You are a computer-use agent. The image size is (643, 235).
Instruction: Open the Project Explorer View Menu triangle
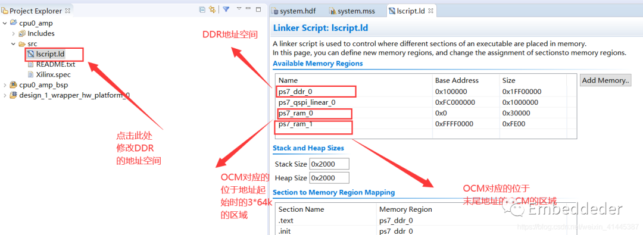coord(239,8)
